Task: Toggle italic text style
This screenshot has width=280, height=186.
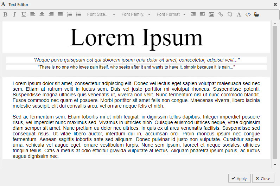Action: click(x=14, y=14)
